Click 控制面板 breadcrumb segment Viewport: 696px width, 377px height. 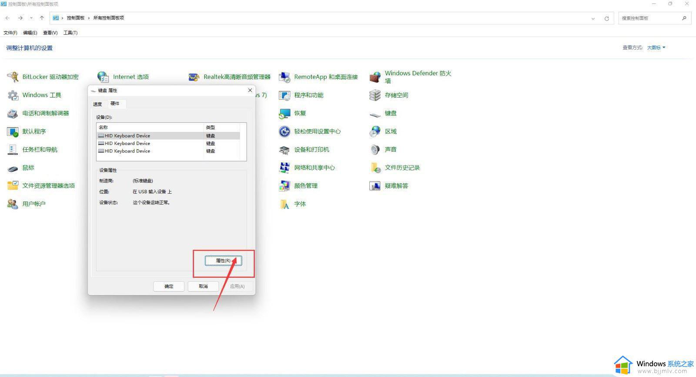(x=76, y=18)
